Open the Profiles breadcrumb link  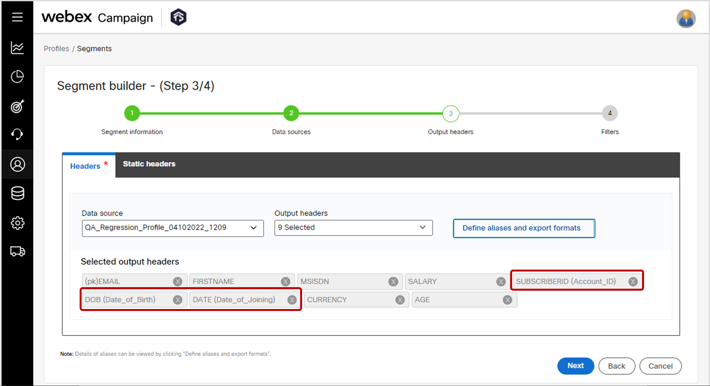tap(56, 48)
